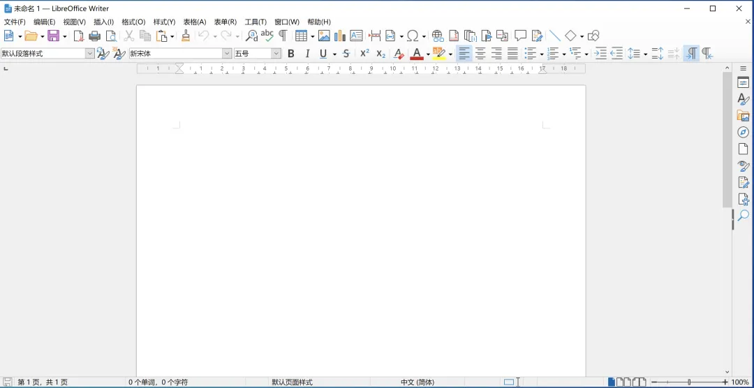The width and height of the screenshot is (754, 388).
Task: Insert a chart
Action: (x=340, y=36)
